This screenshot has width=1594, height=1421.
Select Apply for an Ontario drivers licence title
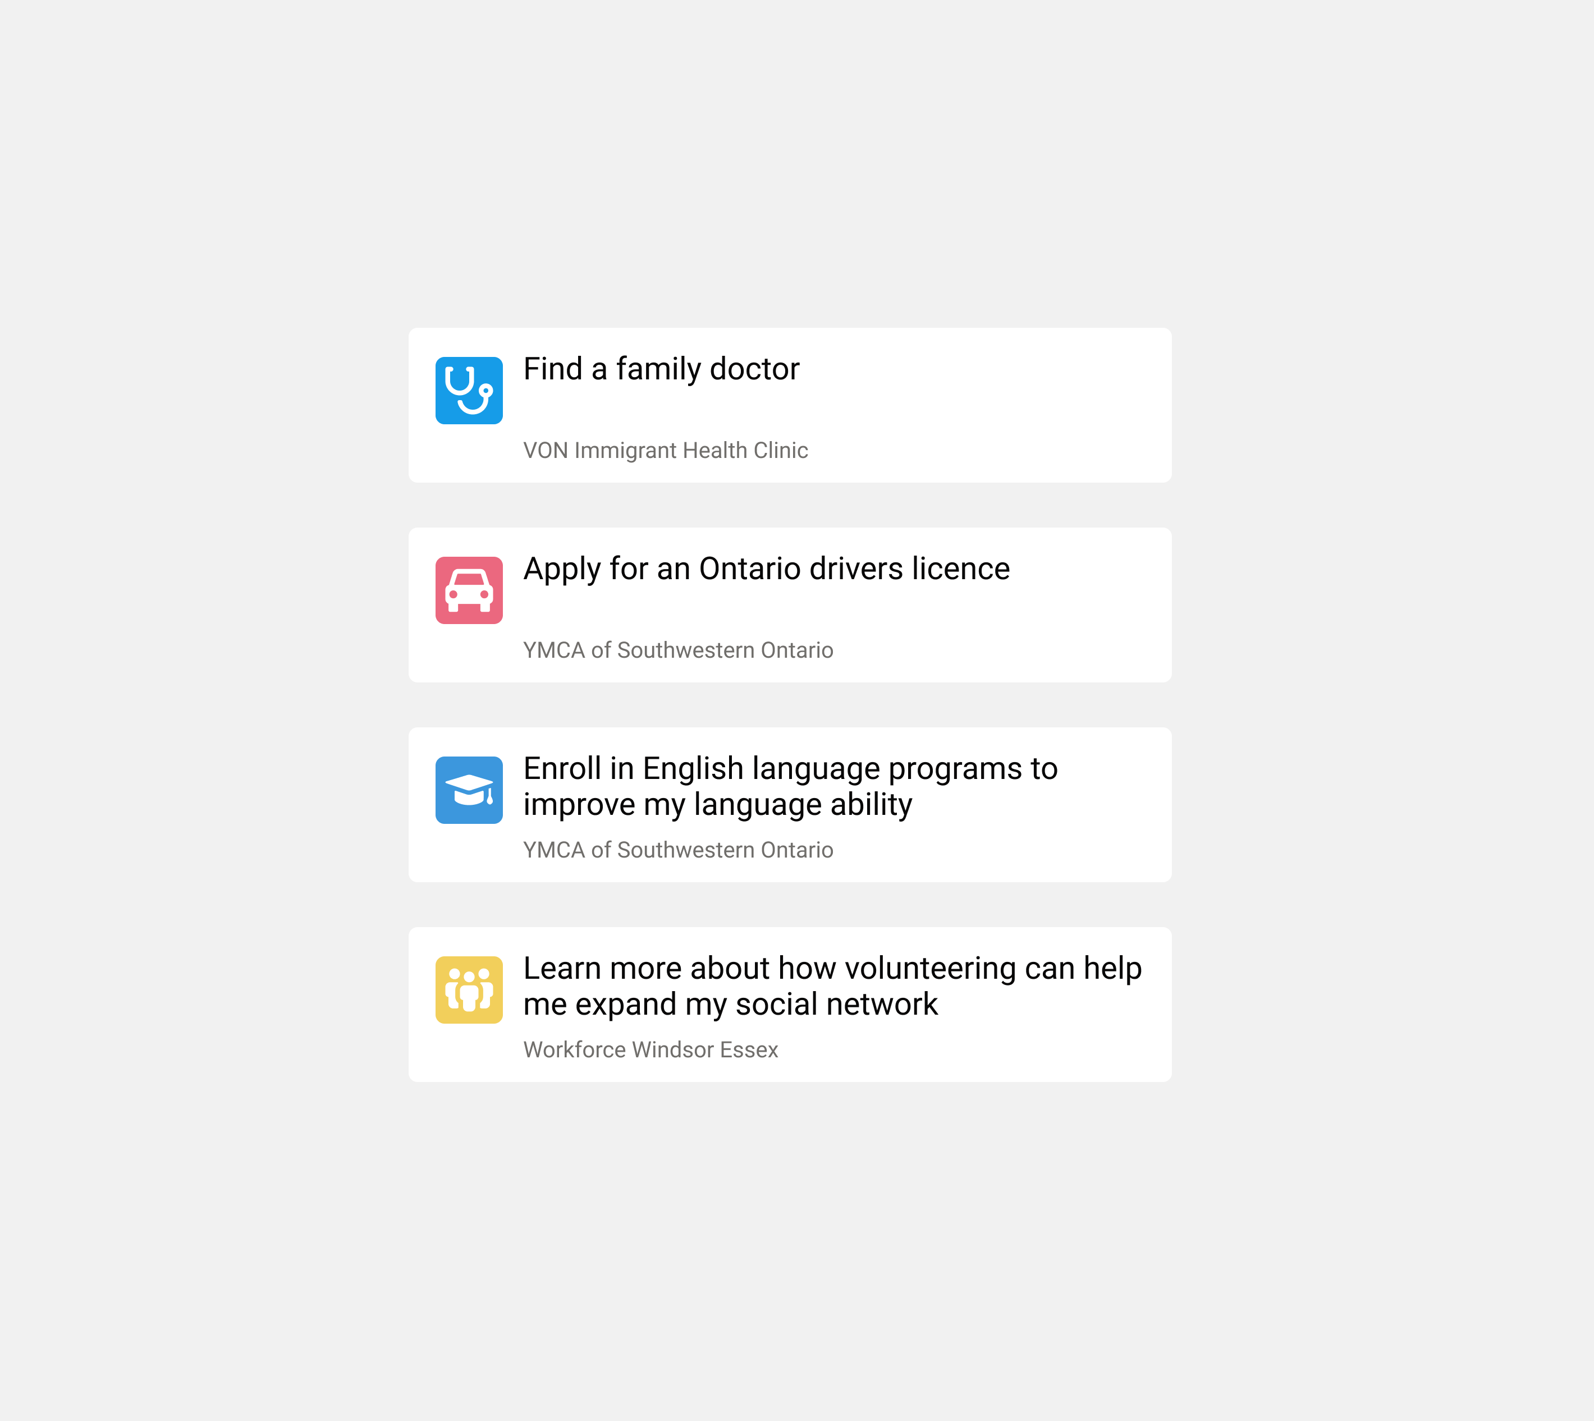[766, 569]
